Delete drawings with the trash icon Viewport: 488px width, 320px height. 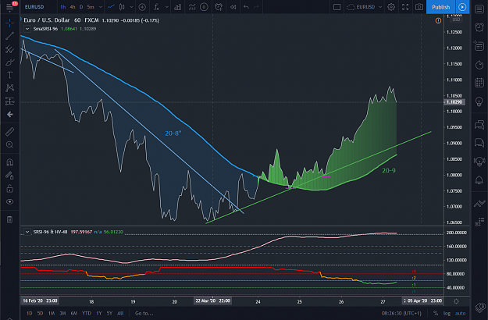[x=9, y=219]
